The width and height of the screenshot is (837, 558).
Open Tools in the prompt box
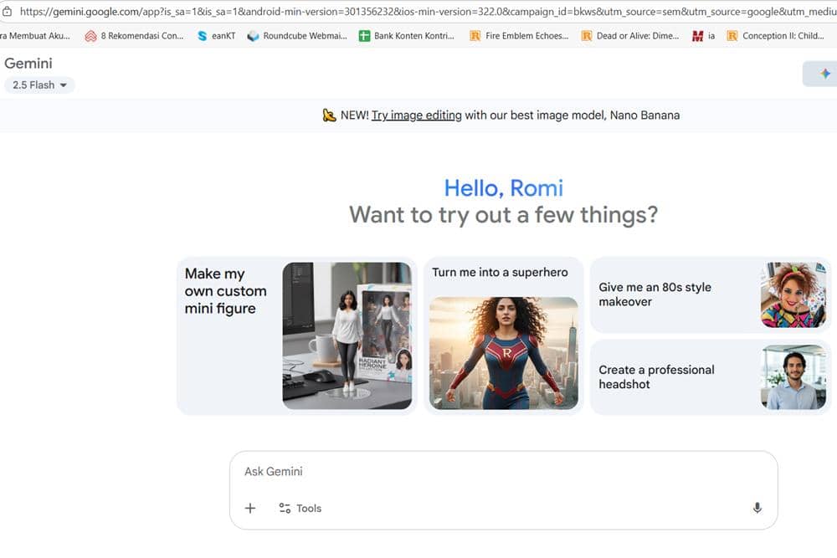[300, 508]
